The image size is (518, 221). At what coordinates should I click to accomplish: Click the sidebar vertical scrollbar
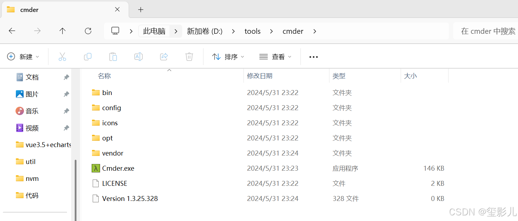(x=75, y=190)
